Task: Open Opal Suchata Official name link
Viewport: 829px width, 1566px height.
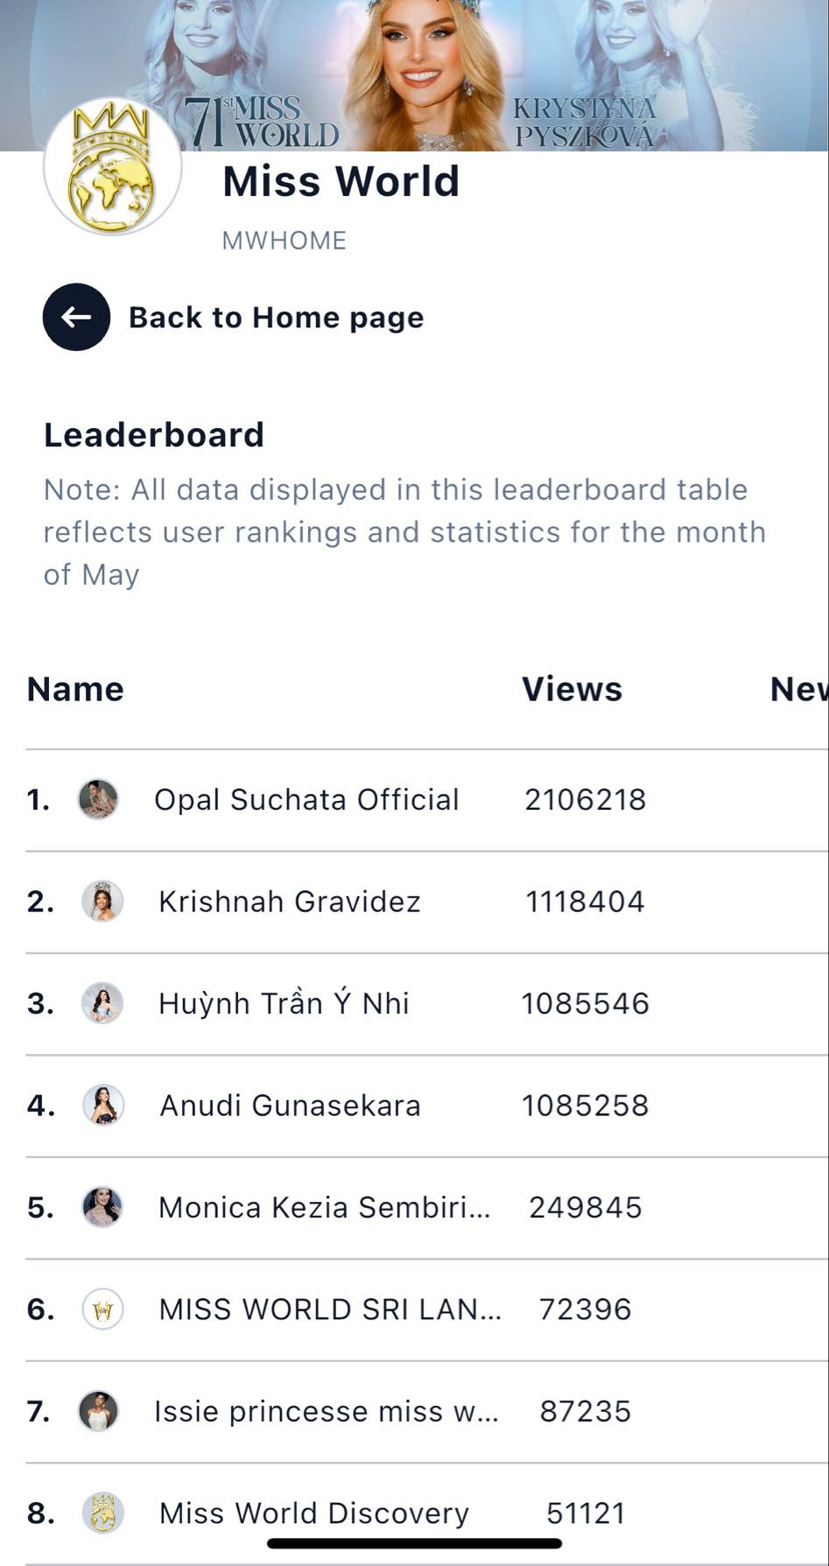Action: pyautogui.click(x=306, y=799)
